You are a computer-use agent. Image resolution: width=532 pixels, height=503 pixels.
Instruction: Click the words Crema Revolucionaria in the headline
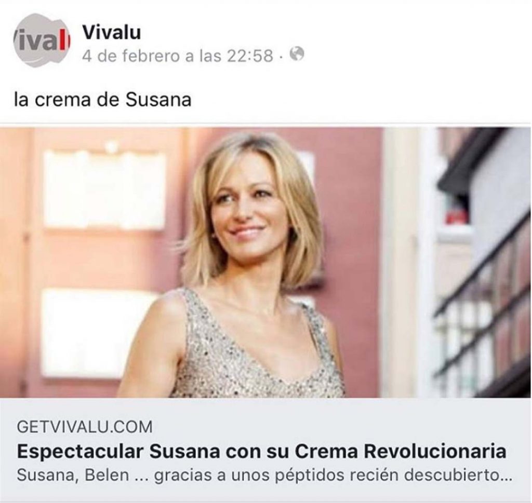[401, 451]
